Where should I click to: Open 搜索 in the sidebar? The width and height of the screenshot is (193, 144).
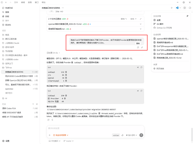pyautogui.click(x=20, y=12)
